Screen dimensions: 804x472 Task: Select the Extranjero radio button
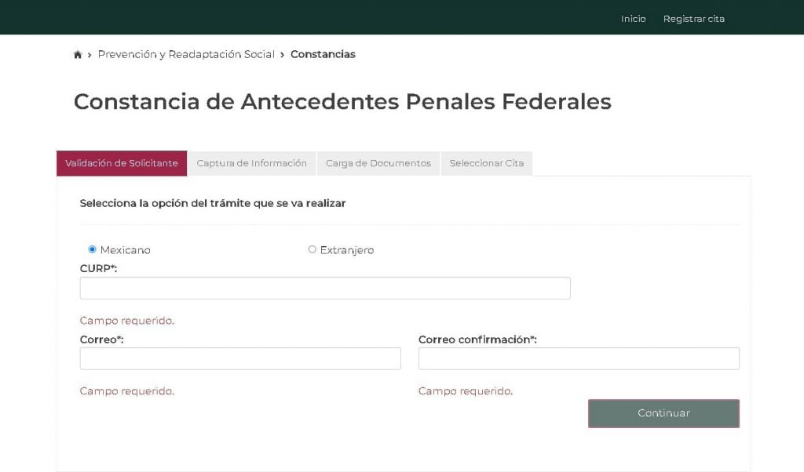[313, 249]
